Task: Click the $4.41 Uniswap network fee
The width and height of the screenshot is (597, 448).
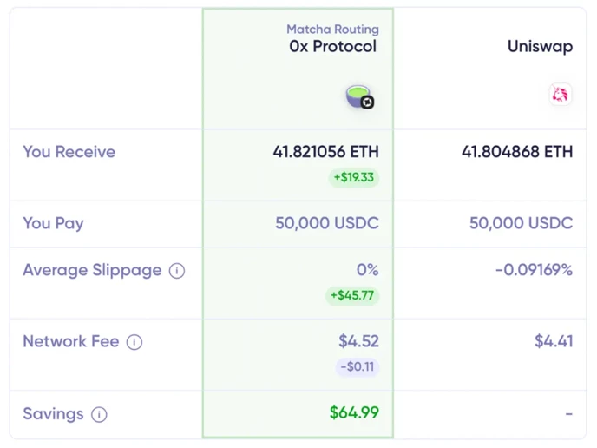Action: coord(554,341)
